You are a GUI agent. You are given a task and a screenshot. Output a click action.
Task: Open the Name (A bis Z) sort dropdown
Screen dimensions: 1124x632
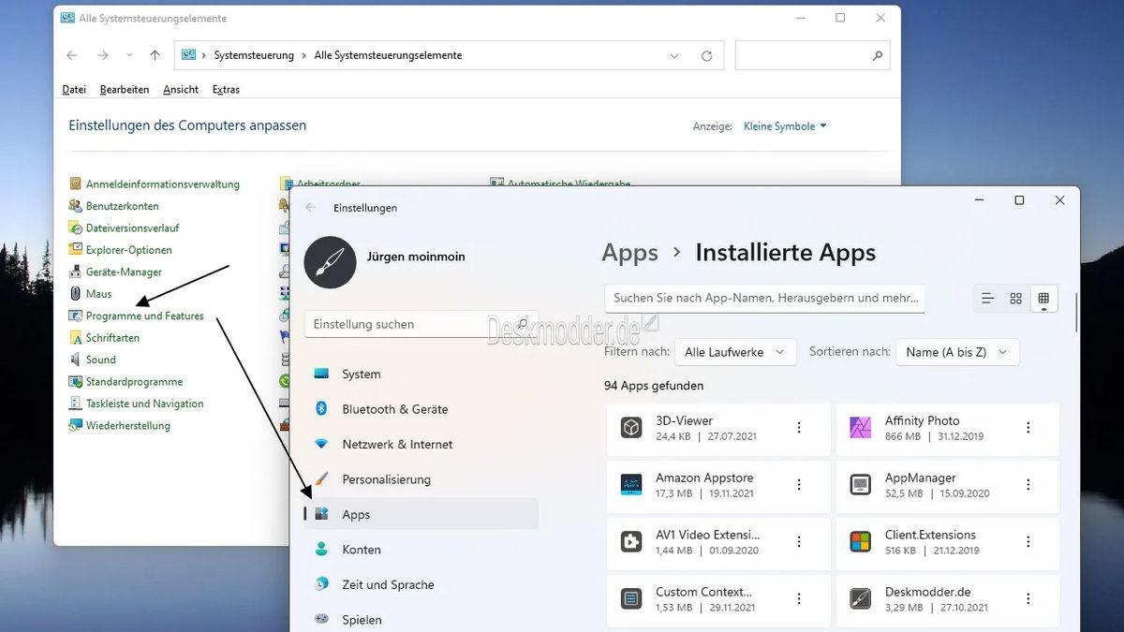(x=956, y=351)
